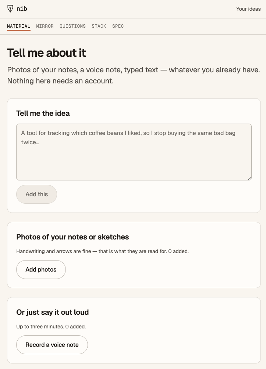Click the Add this button
Image resolution: width=266 pixels, height=369 pixels.
[x=36, y=194]
